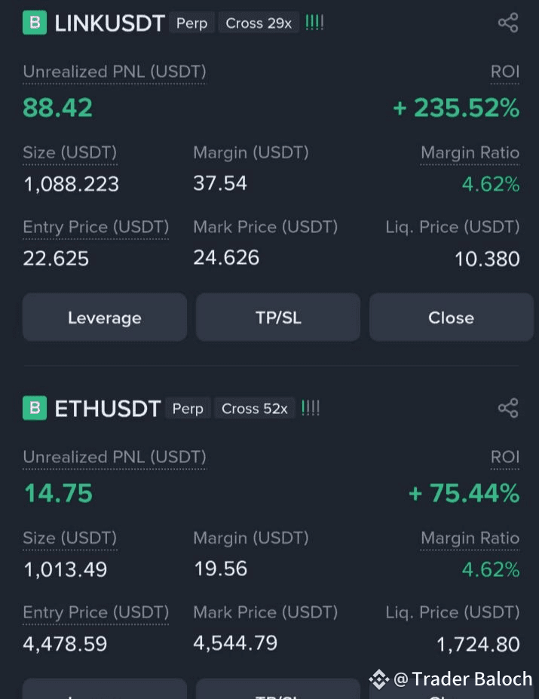Tap the green signal bars next to Cross 52x

[311, 408]
